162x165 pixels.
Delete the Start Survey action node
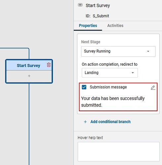(49, 65)
